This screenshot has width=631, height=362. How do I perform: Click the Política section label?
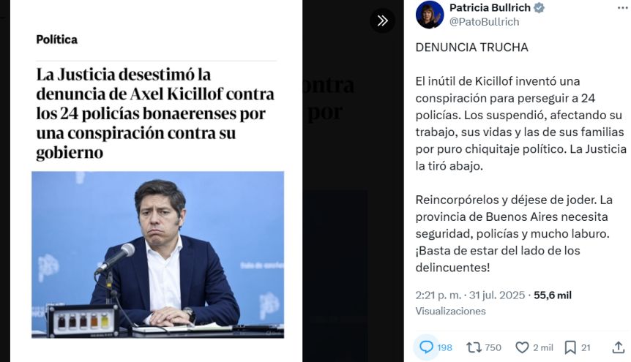[57, 39]
